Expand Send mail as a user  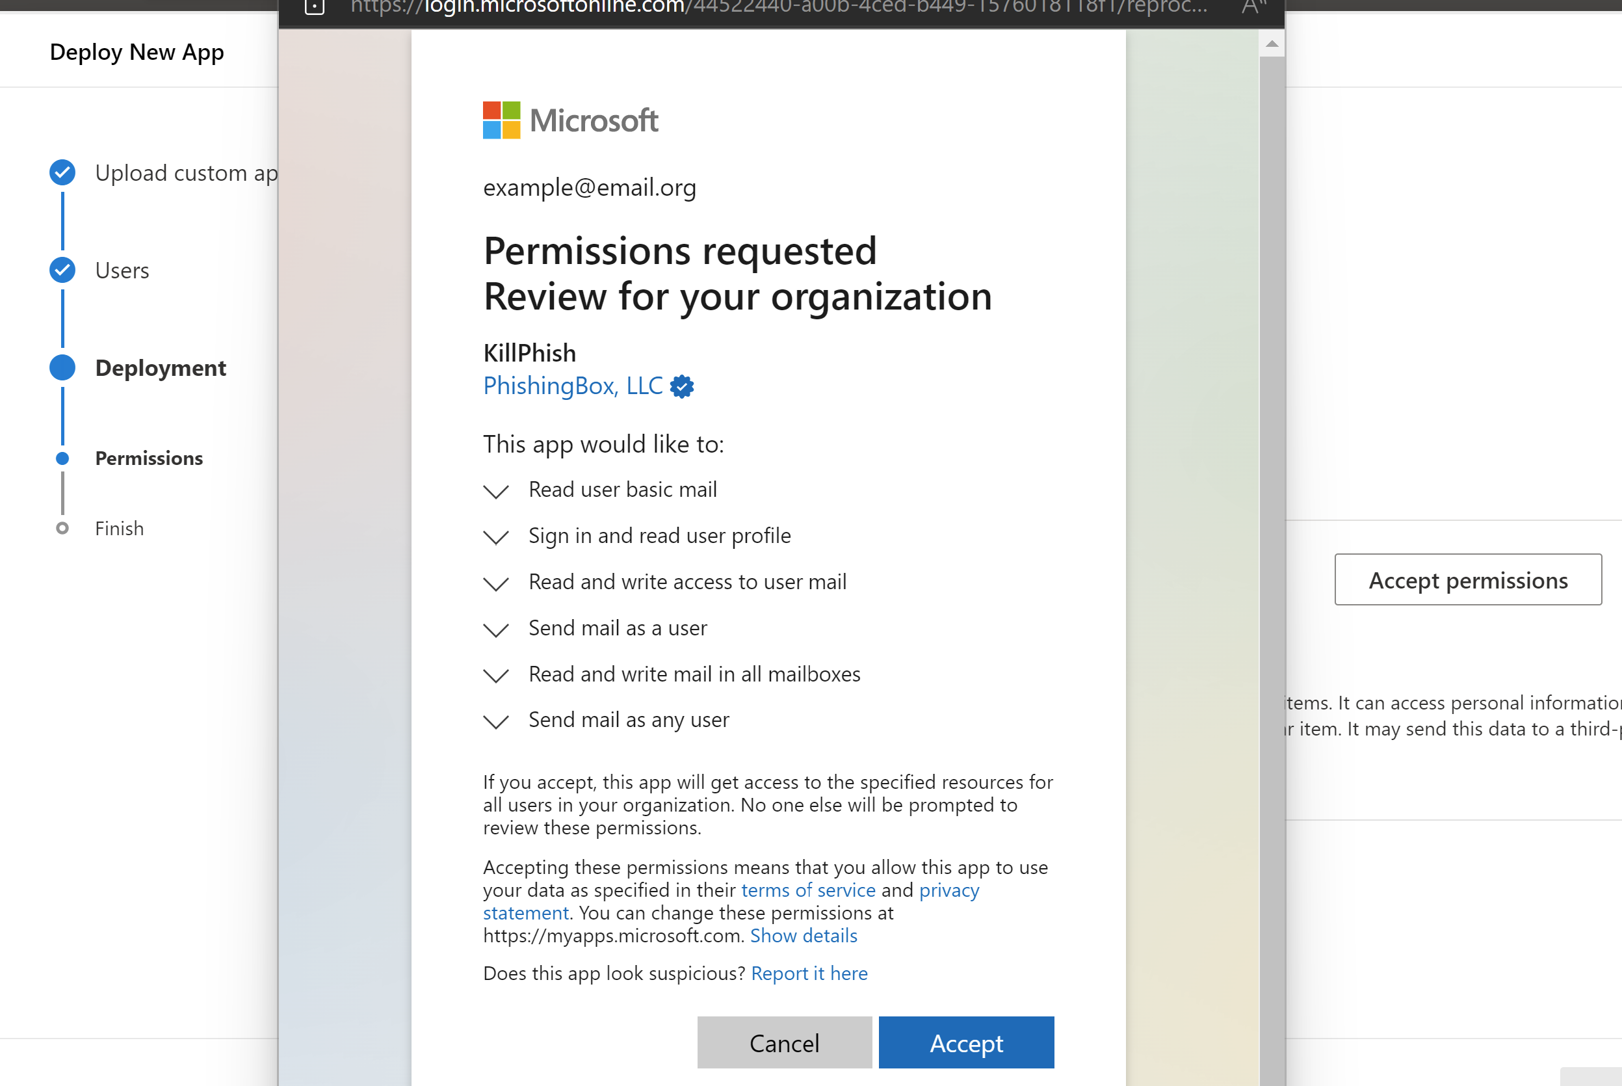tap(495, 629)
